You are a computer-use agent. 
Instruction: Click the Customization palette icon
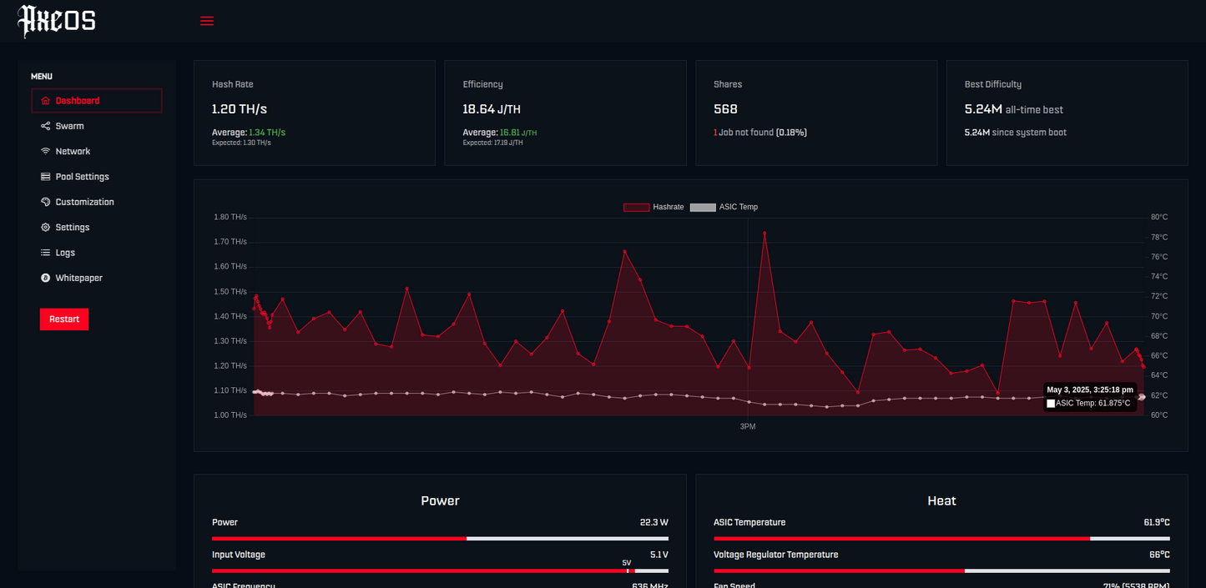point(46,202)
